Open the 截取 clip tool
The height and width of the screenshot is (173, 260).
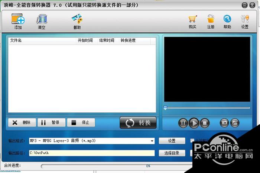tap(77, 22)
